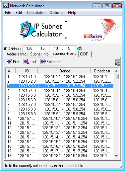Click range 128.15.15.1 - 128.15.15.254
125x171 pixels.
(x=65, y=142)
